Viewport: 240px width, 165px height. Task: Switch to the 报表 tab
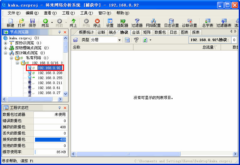(x=196, y=32)
